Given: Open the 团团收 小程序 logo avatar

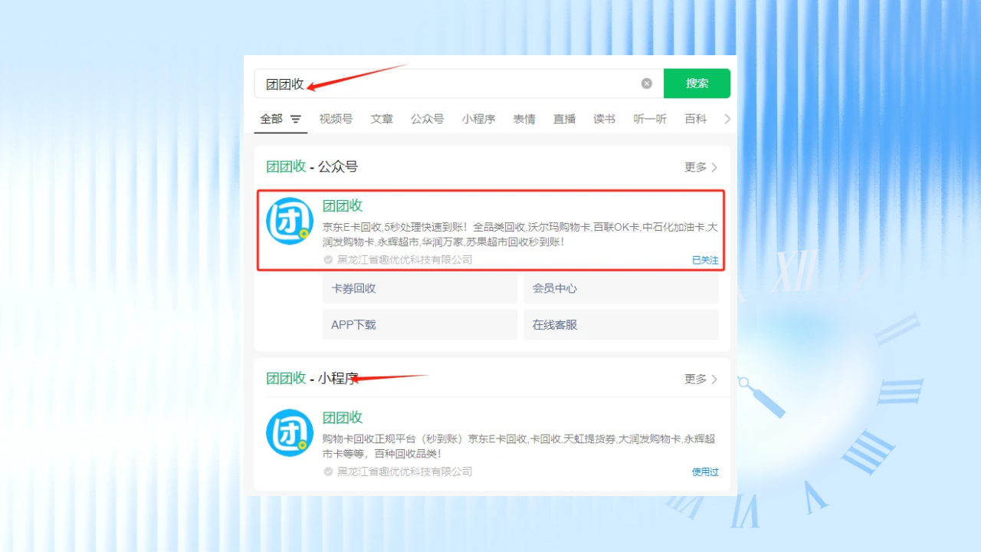Looking at the screenshot, I should pos(290,433).
